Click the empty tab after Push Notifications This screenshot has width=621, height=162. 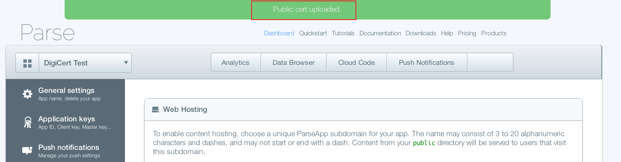pyautogui.click(x=490, y=63)
